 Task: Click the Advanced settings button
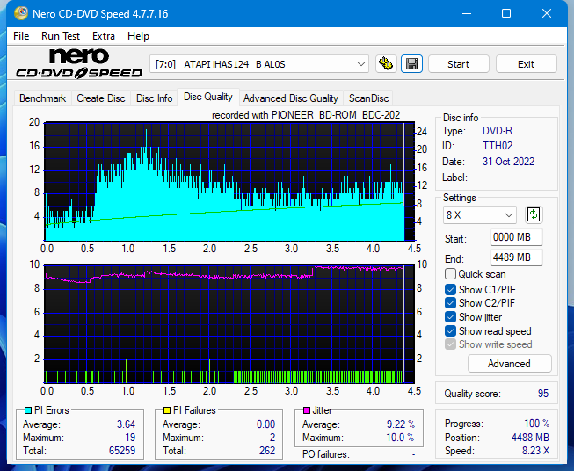[509, 364]
